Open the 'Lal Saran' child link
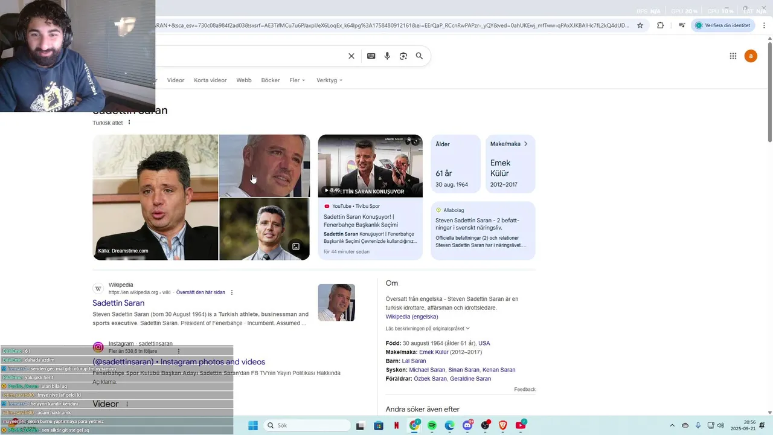Screen dimensions: 773x435 point(414,361)
